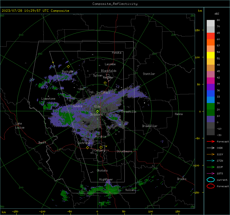Click the Strathmore town label

pos(124,151)
